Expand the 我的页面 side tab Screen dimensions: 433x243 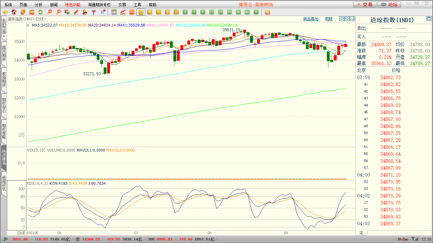4,28
